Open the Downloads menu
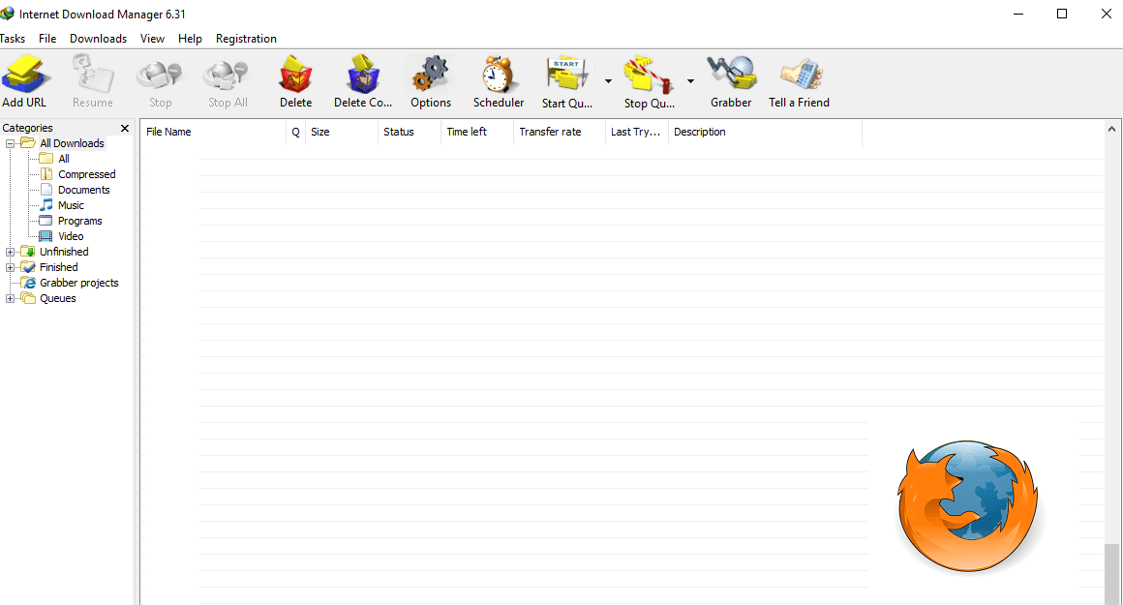The width and height of the screenshot is (1123, 605). tap(98, 39)
